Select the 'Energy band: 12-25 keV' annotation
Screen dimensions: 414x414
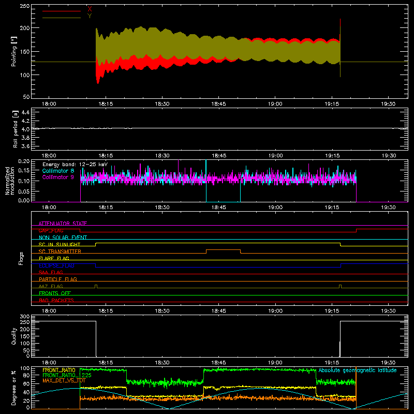tap(75, 165)
